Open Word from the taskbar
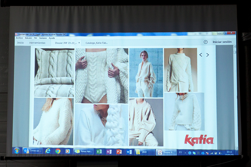The height and width of the screenshot is (167, 251). click(x=129, y=152)
